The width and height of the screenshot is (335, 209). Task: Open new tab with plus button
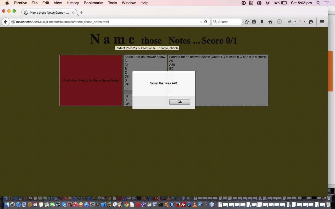click(81, 13)
